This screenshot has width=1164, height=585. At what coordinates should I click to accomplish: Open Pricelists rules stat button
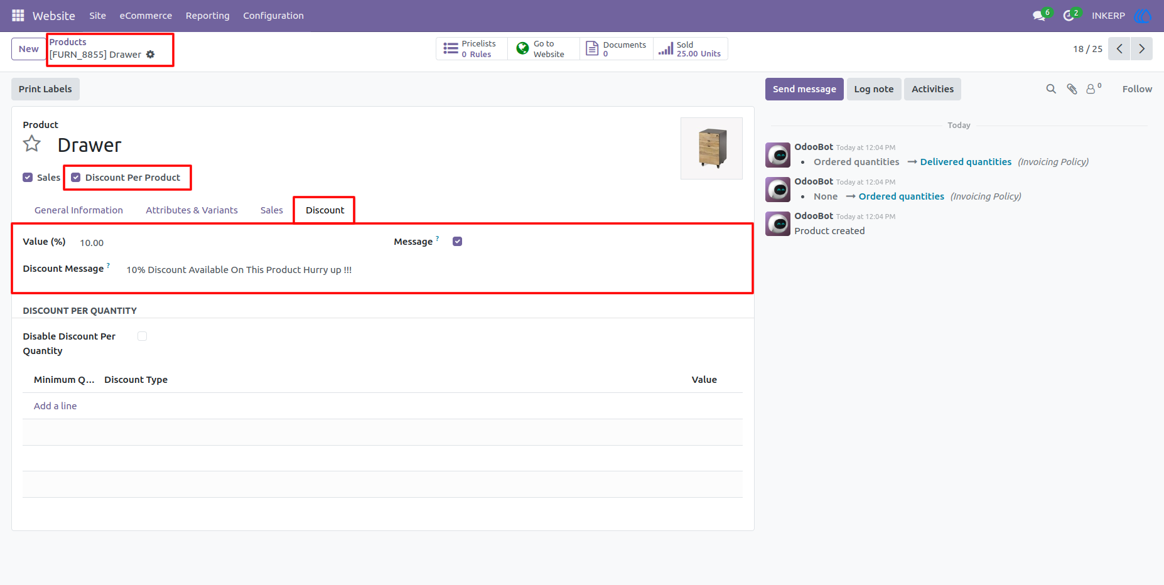tap(472, 49)
